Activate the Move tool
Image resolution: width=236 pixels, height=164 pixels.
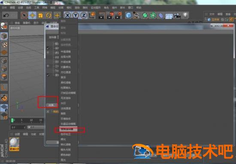[x=32, y=15]
